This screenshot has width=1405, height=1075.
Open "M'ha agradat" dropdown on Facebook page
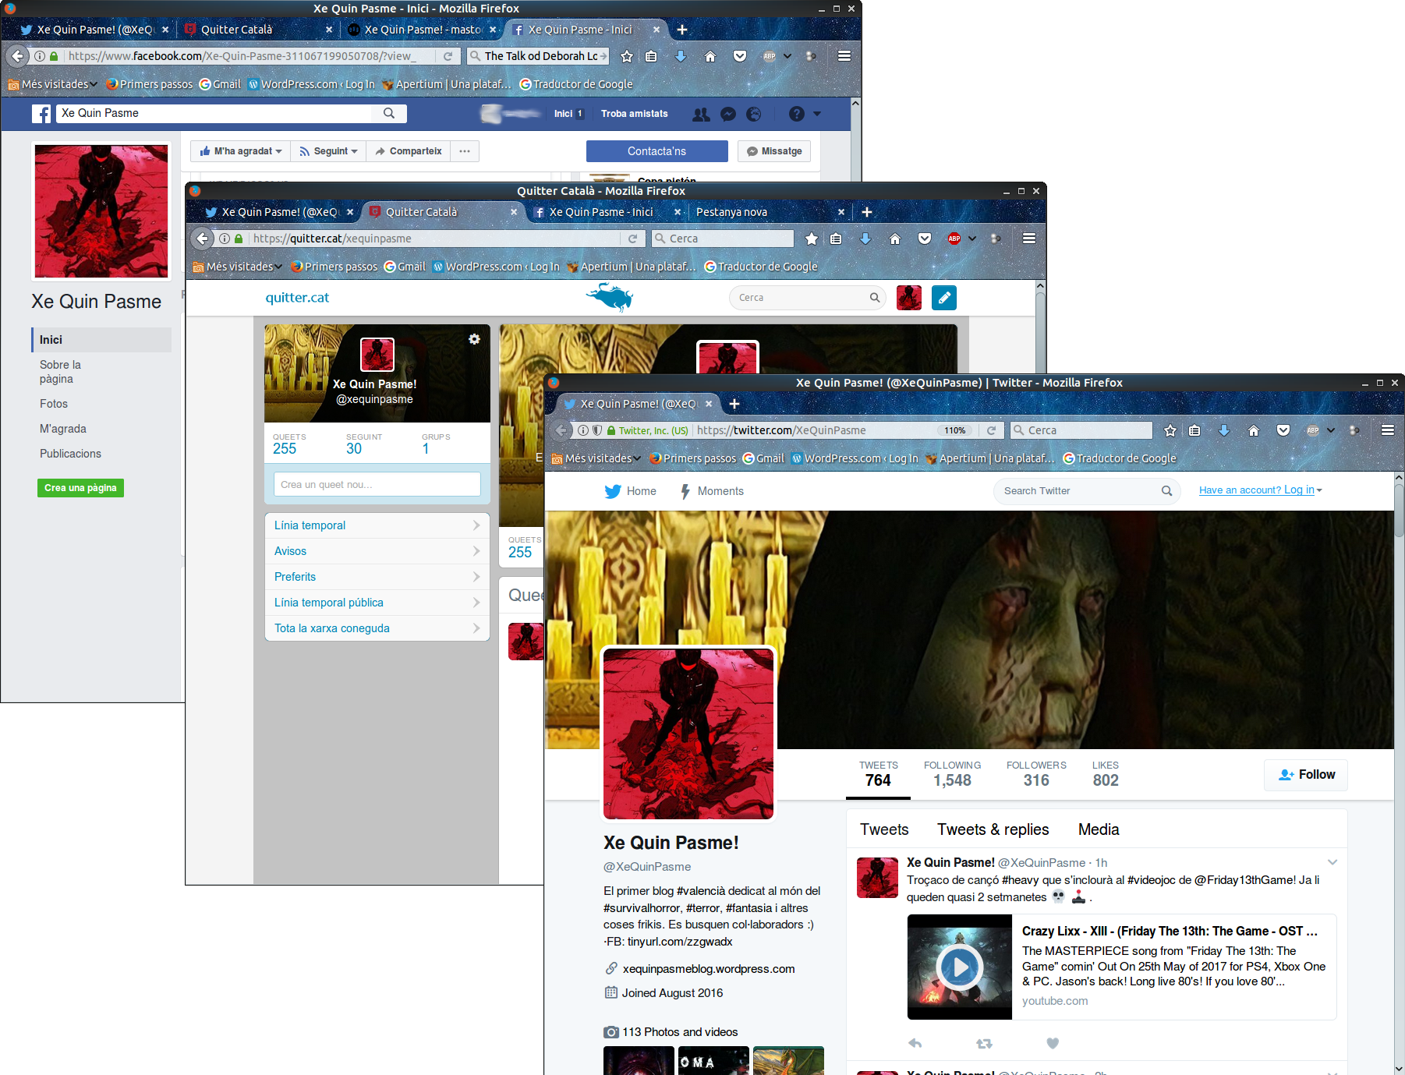[x=241, y=151]
